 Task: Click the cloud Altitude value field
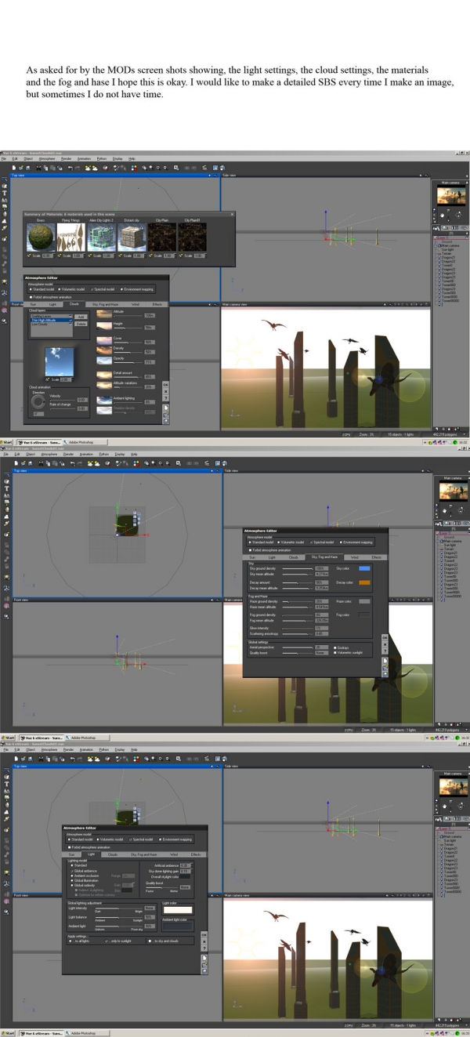click(149, 315)
